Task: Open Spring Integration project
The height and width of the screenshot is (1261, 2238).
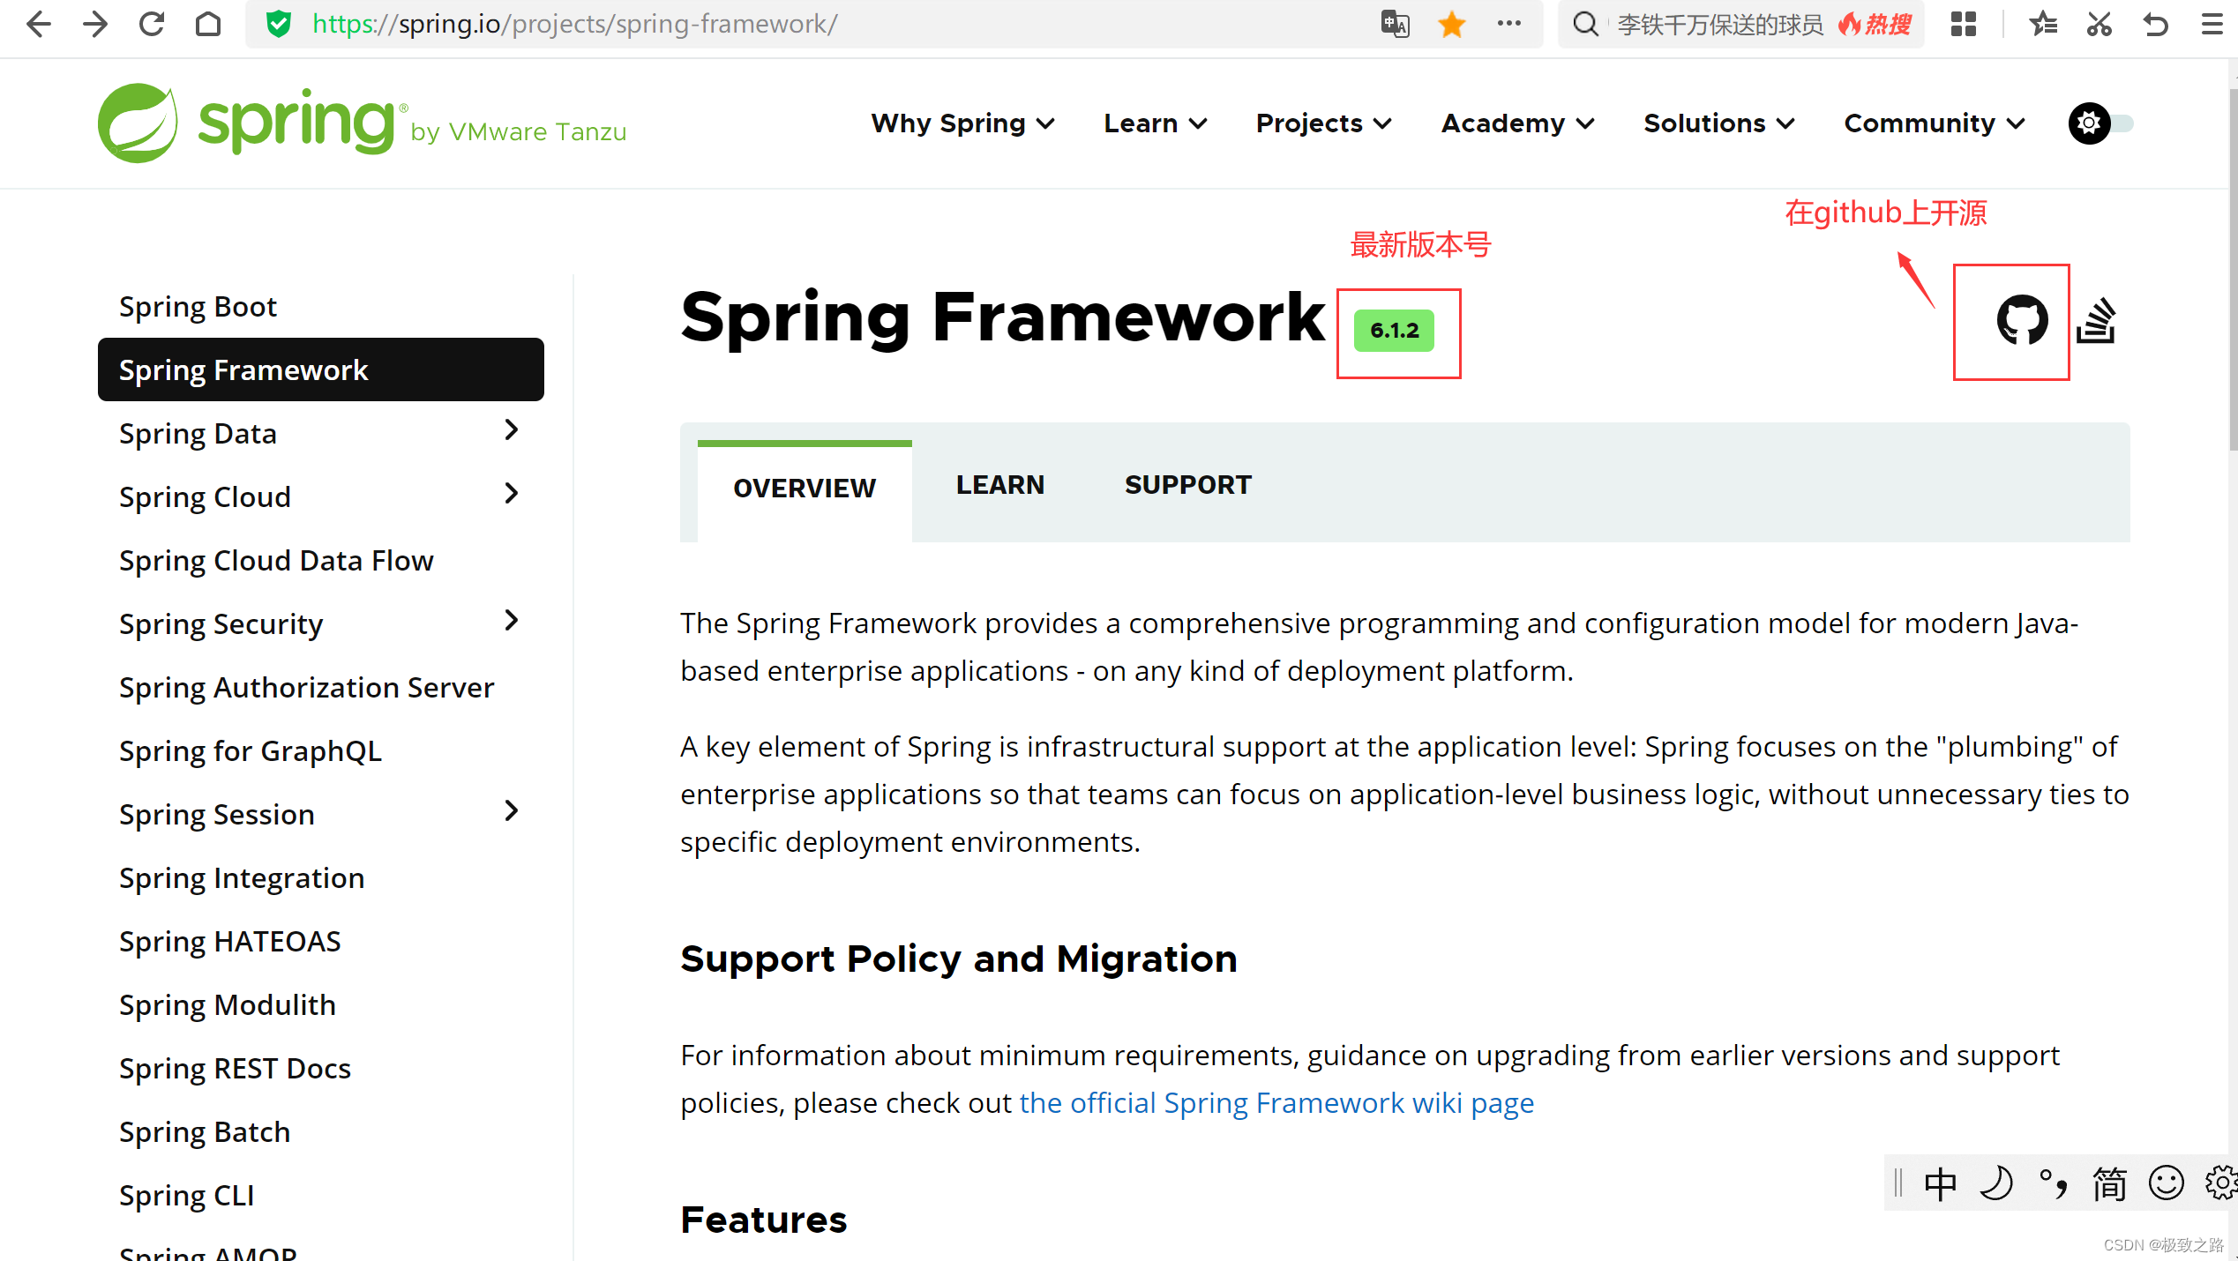Action: click(242, 878)
